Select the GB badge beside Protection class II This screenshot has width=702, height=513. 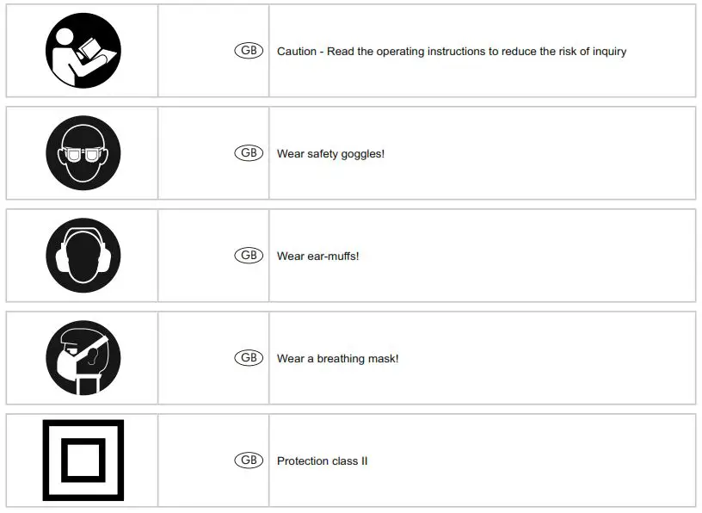pos(249,460)
